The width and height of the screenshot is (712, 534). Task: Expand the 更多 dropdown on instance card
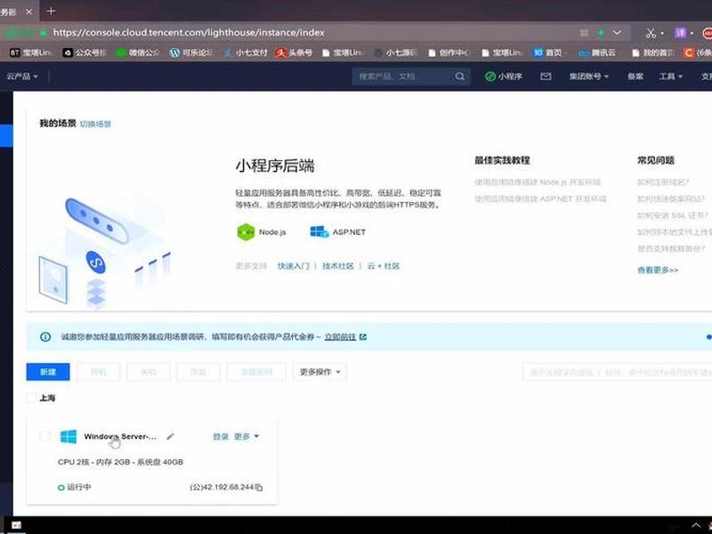click(x=247, y=436)
